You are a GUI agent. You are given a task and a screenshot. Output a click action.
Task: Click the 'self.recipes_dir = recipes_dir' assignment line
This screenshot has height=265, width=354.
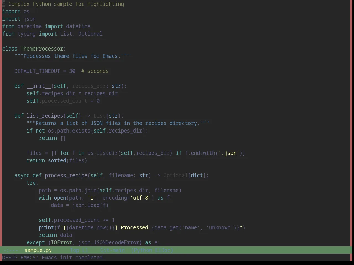click(x=72, y=93)
